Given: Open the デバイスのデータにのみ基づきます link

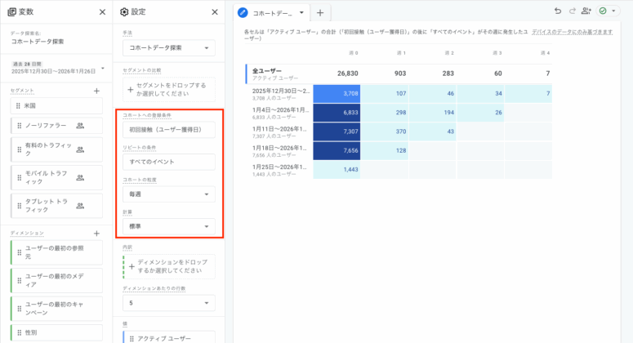Looking at the screenshot, I should point(572,31).
